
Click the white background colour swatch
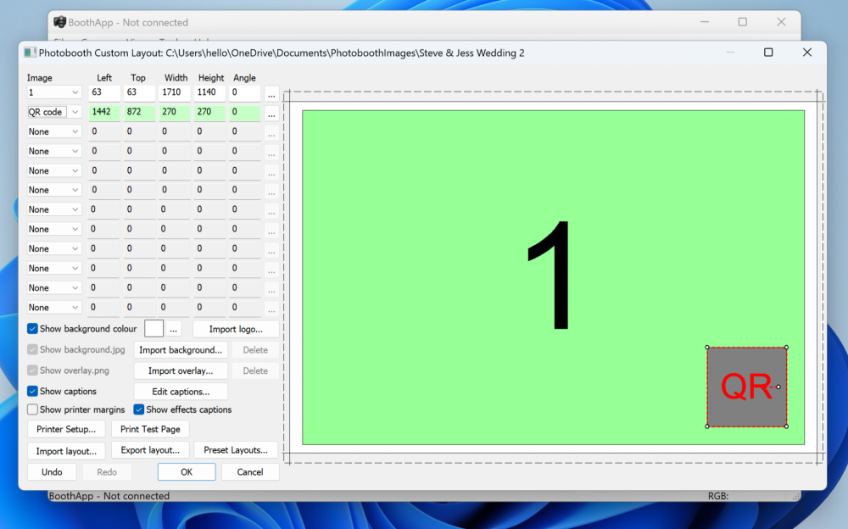pyautogui.click(x=153, y=328)
